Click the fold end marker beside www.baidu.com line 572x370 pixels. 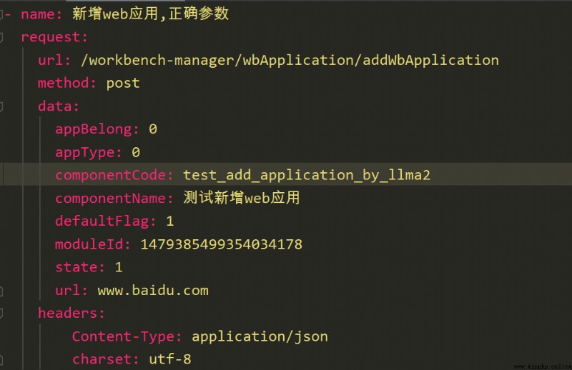(x=1, y=291)
